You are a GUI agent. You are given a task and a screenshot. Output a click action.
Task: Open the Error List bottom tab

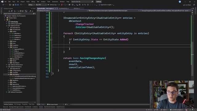pyautogui.click(x=6, y=107)
